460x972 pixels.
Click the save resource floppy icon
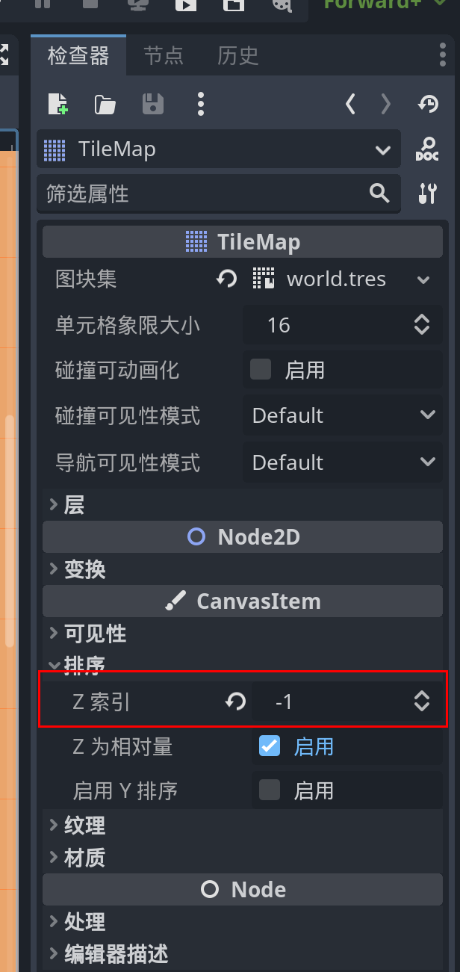[x=152, y=104]
